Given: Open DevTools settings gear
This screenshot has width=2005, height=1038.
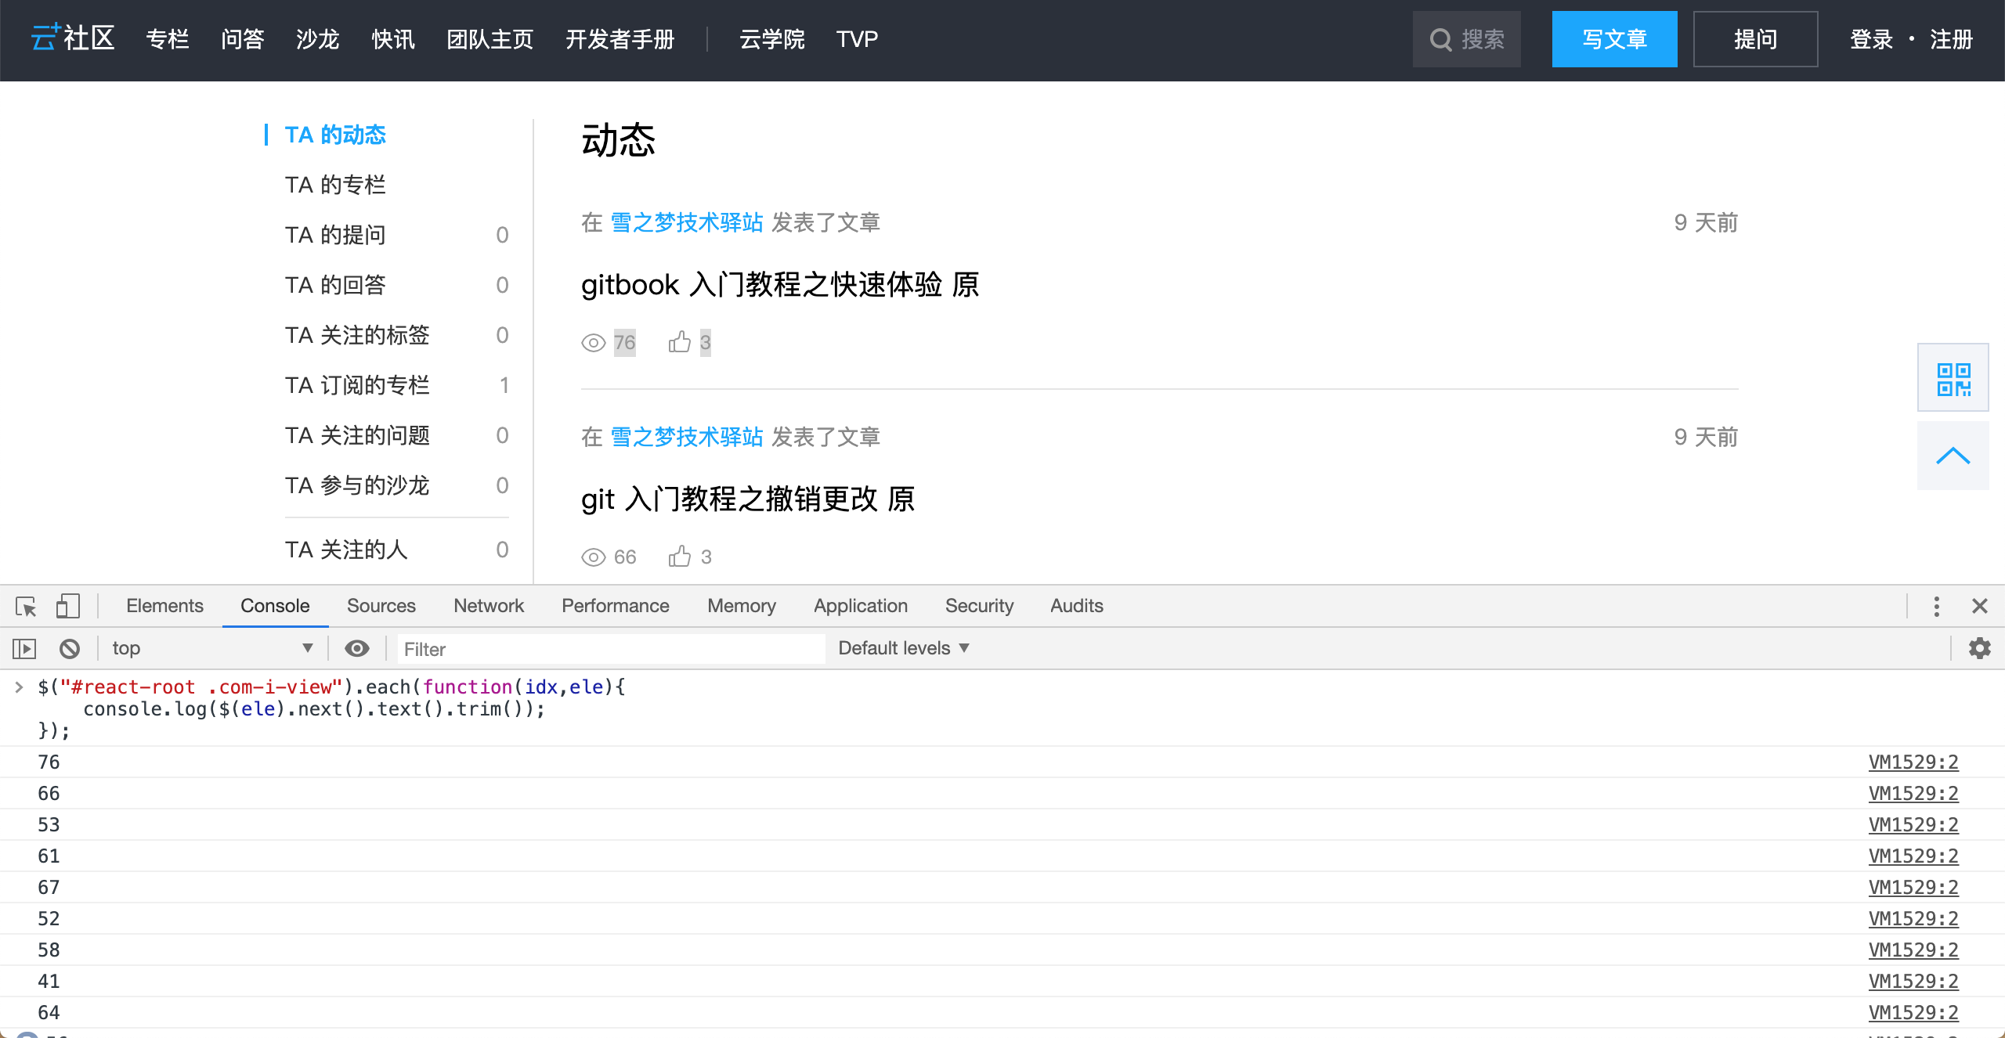Looking at the screenshot, I should (1980, 648).
